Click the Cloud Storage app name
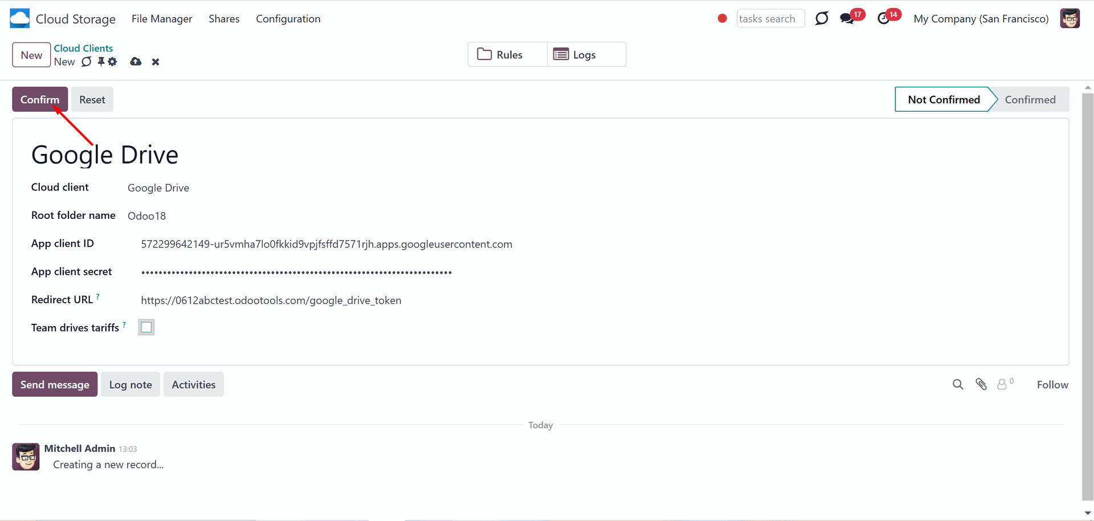This screenshot has height=521, width=1094. [76, 19]
